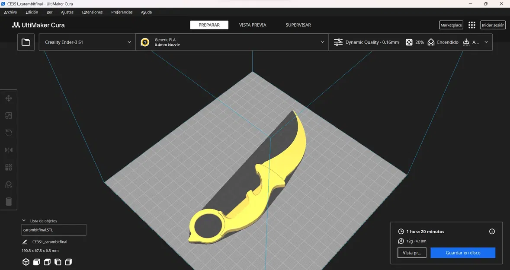The image size is (510, 270).
Task: Select the print as support mesh icon
Action: tap(36, 261)
